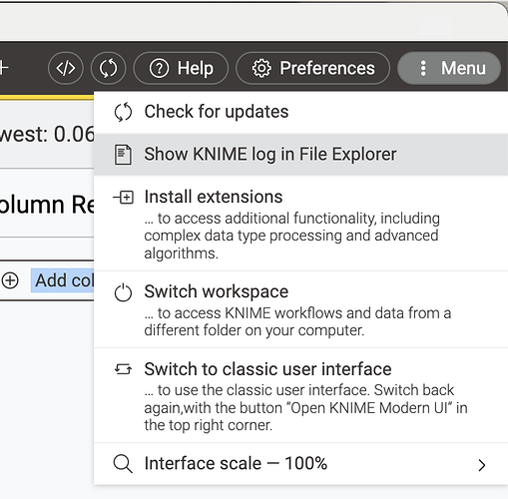Image resolution: width=508 pixels, height=499 pixels.
Task: Click the circular arrows update toolbar button
Action: point(108,68)
